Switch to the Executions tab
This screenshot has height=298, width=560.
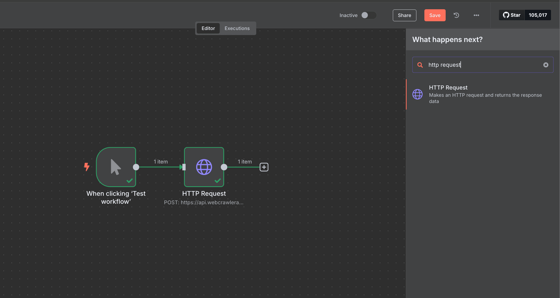[x=237, y=28]
